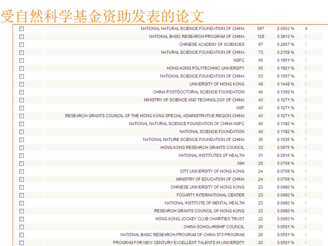Tick checkbox for National Basic Research Program of China
The width and height of the screenshot is (328, 246).
21,37
